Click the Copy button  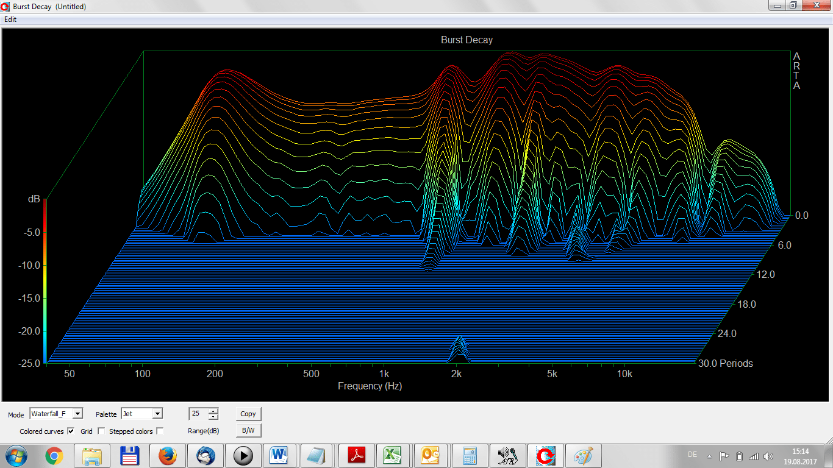[x=248, y=414]
